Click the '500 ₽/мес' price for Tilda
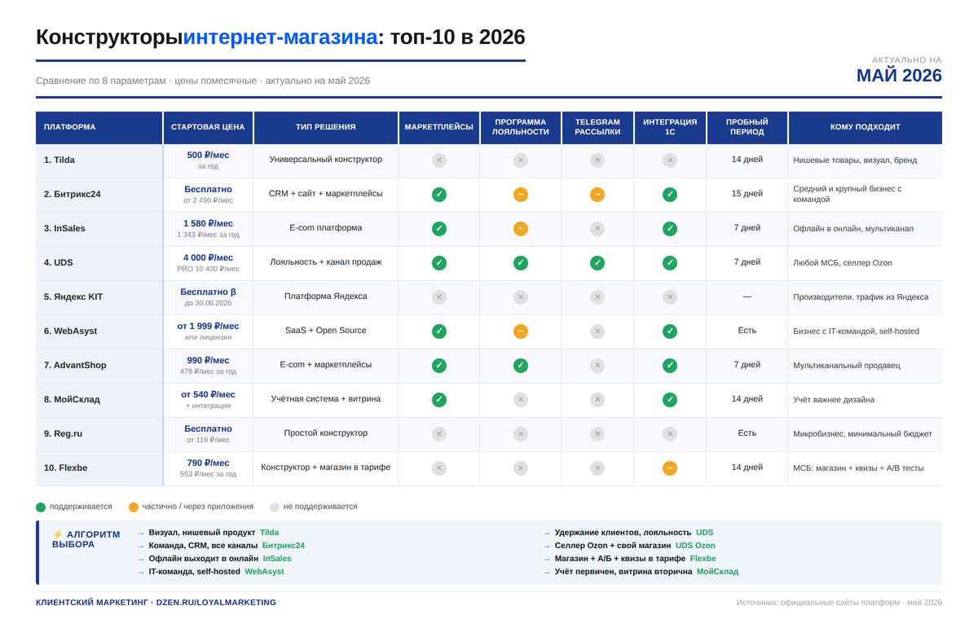This screenshot has height=619, width=978. pyautogui.click(x=208, y=156)
